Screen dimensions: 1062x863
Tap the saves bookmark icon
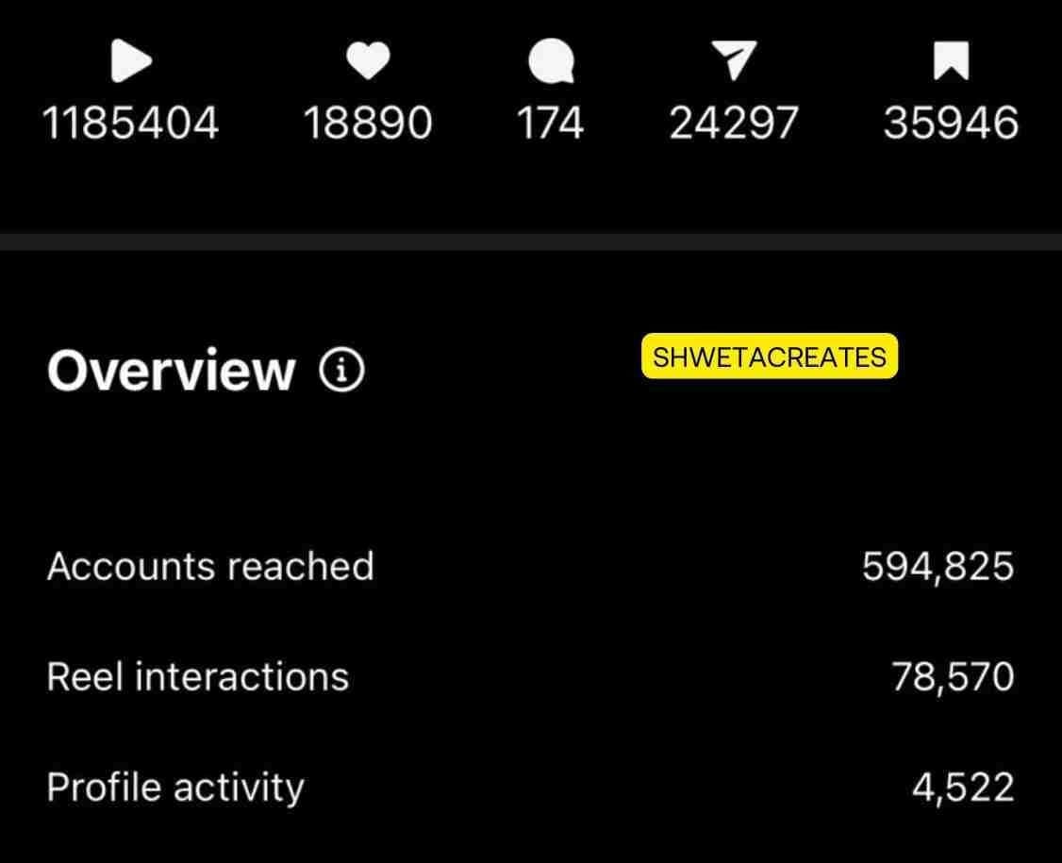pos(951,60)
